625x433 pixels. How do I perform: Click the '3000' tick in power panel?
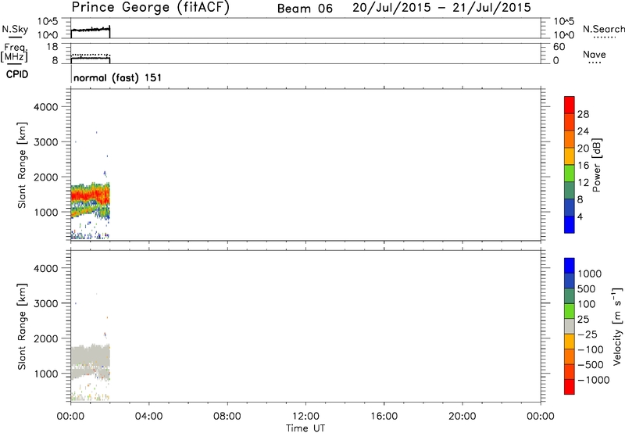click(46, 142)
